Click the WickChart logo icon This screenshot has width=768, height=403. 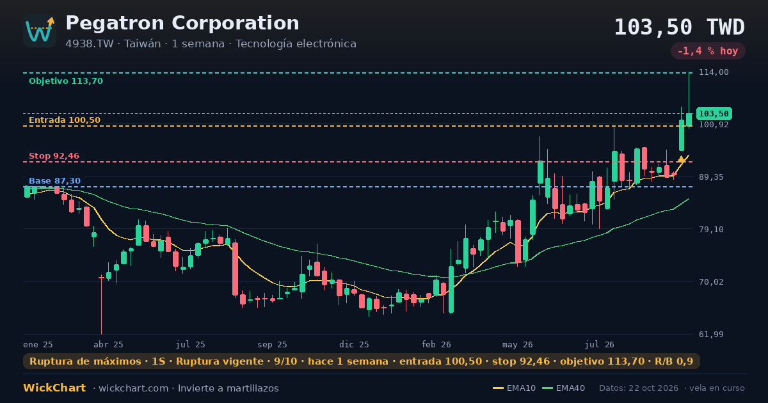pyautogui.click(x=40, y=31)
